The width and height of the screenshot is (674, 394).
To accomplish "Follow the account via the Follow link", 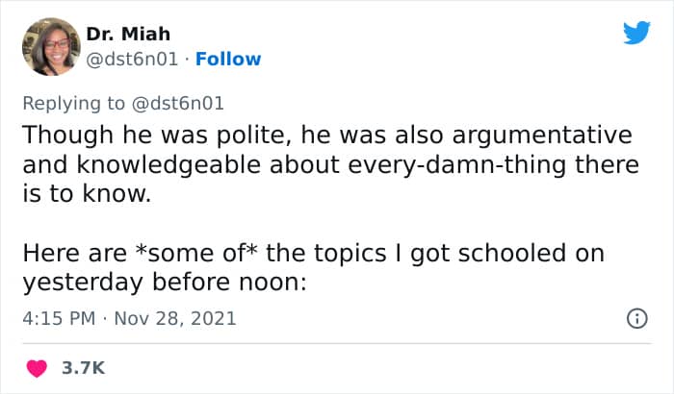I will pyautogui.click(x=228, y=60).
